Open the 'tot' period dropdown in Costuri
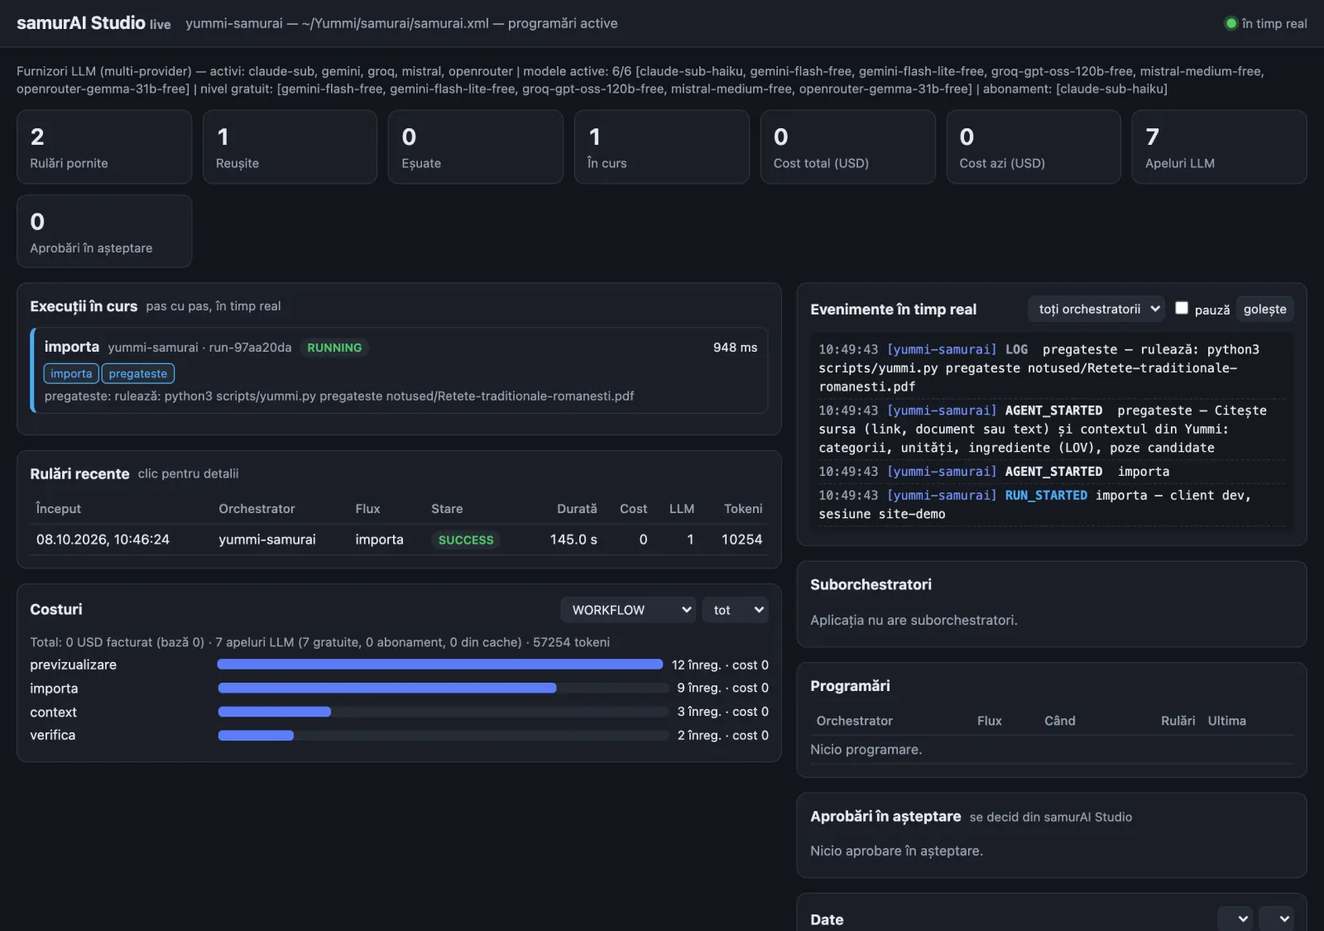This screenshot has height=931, width=1324. pyautogui.click(x=736, y=610)
